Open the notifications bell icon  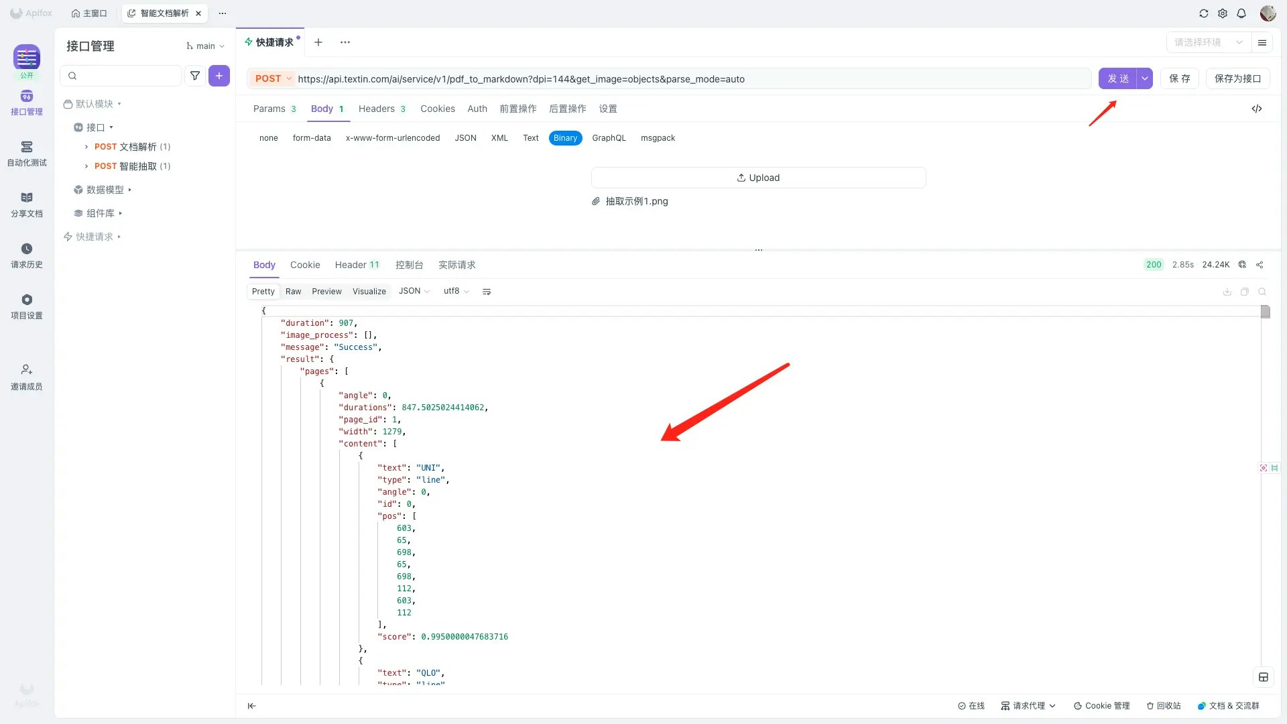pyautogui.click(x=1241, y=13)
